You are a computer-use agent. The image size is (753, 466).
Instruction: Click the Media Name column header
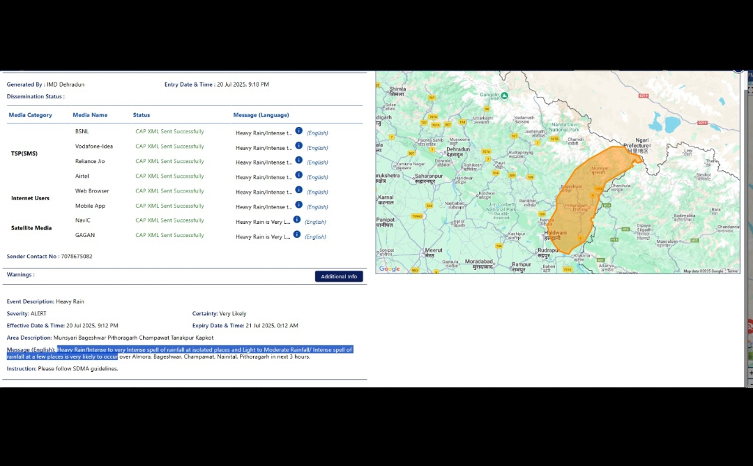click(x=90, y=115)
